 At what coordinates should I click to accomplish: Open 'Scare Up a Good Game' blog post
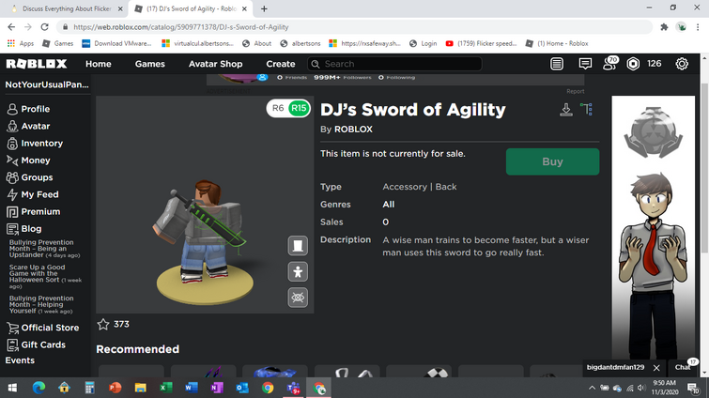click(45, 277)
